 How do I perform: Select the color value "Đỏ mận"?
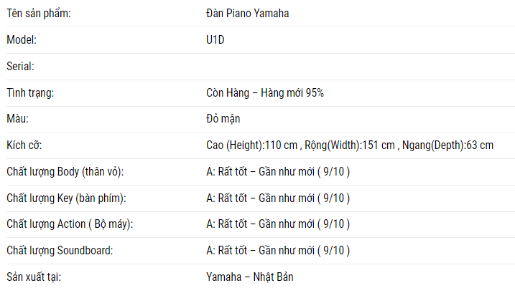(223, 118)
